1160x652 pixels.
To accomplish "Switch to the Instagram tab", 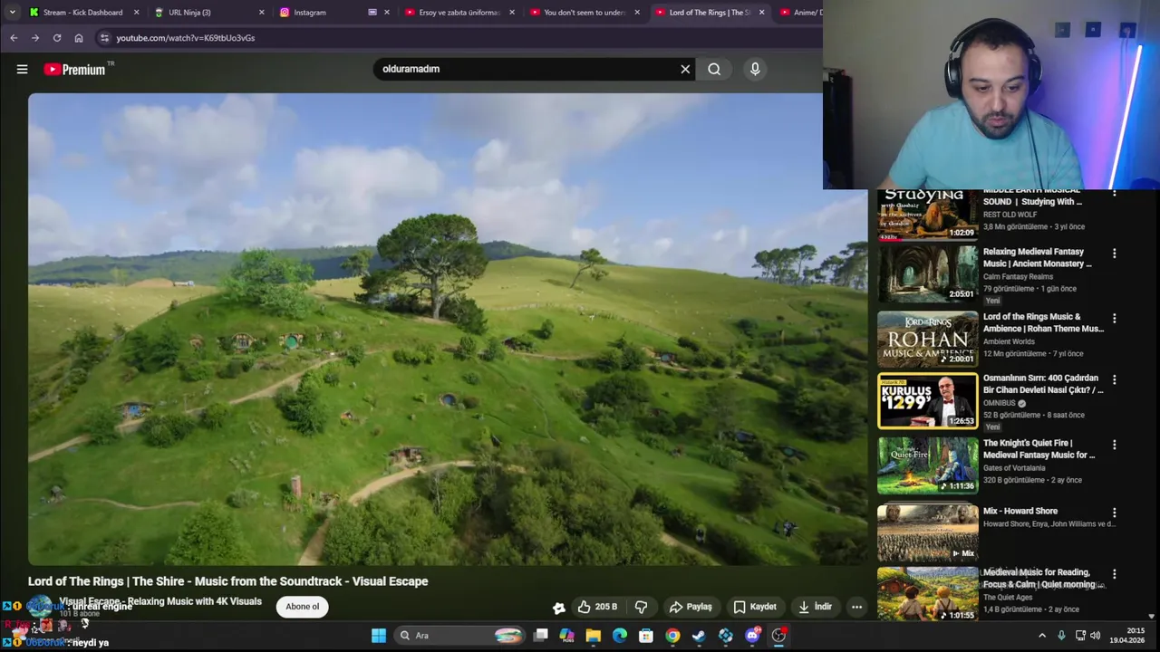I will click(x=335, y=13).
